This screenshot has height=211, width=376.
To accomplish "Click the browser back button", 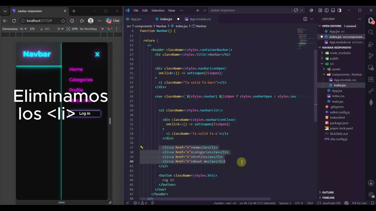I will pyautogui.click(x=5, y=21).
